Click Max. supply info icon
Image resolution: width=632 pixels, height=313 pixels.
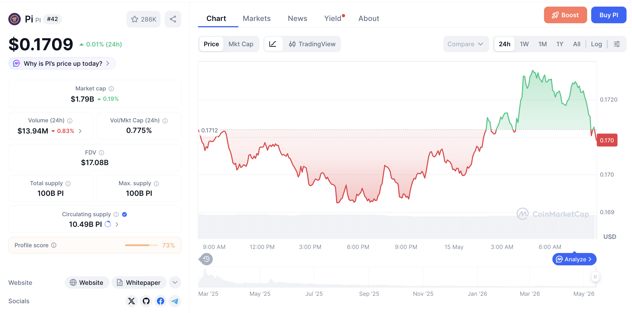[156, 183]
